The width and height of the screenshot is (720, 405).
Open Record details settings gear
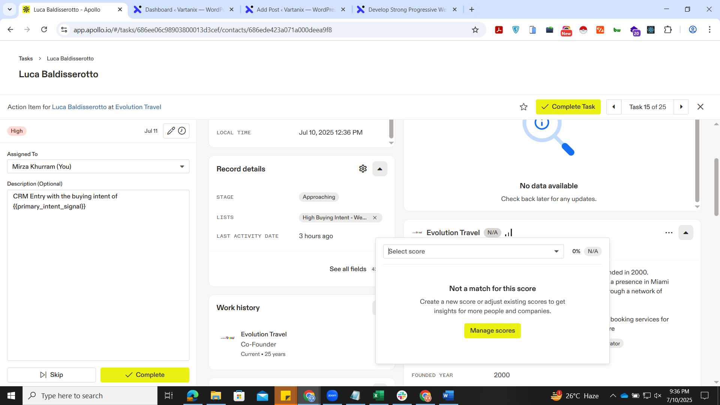[363, 169]
